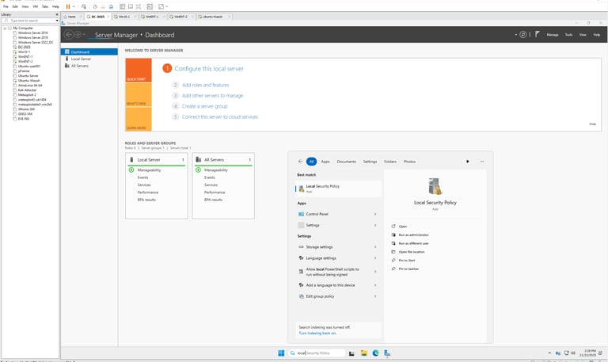Viewport: 608px width, 362px height.
Task: Open the dropdown next to the pause button
Action: 74,6
